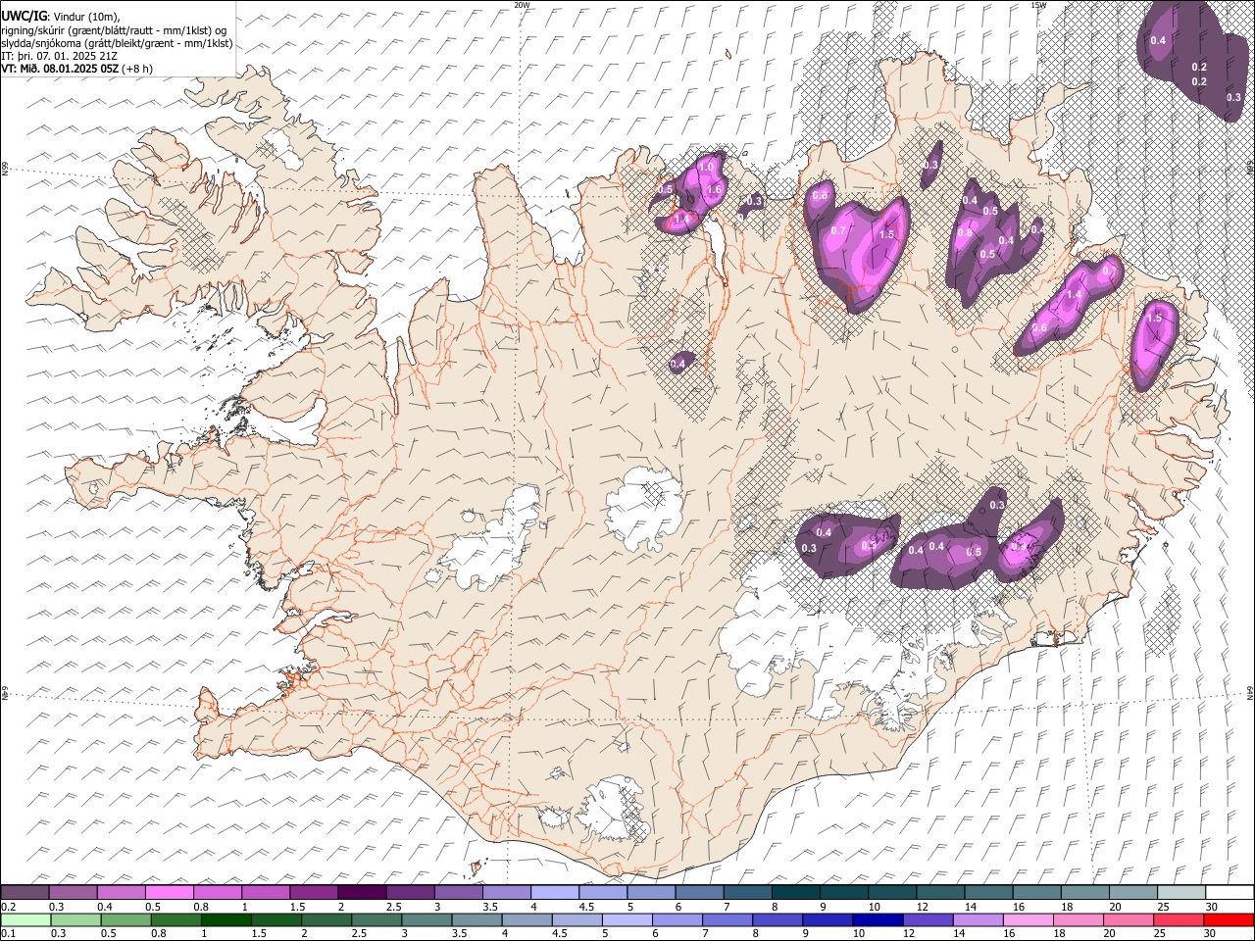1255x941 pixels.
Task: Click the 0.6 snowfall value on the map
Action: click(x=1040, y=328)
